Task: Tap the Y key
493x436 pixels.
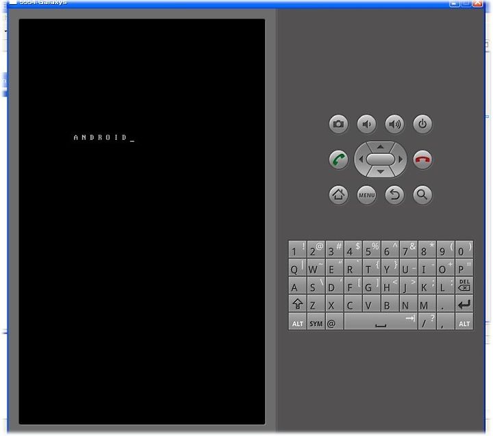Action: [390, 267]
